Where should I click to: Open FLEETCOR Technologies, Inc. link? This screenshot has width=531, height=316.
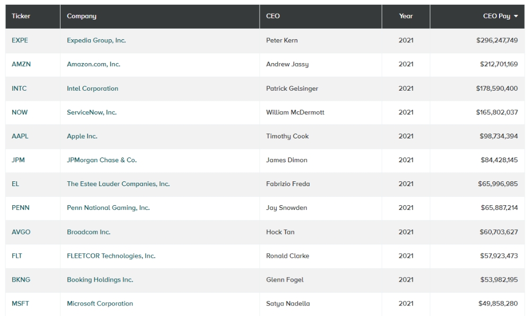pos(111,256)
